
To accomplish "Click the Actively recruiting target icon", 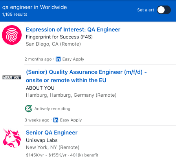I will point(29,109).
